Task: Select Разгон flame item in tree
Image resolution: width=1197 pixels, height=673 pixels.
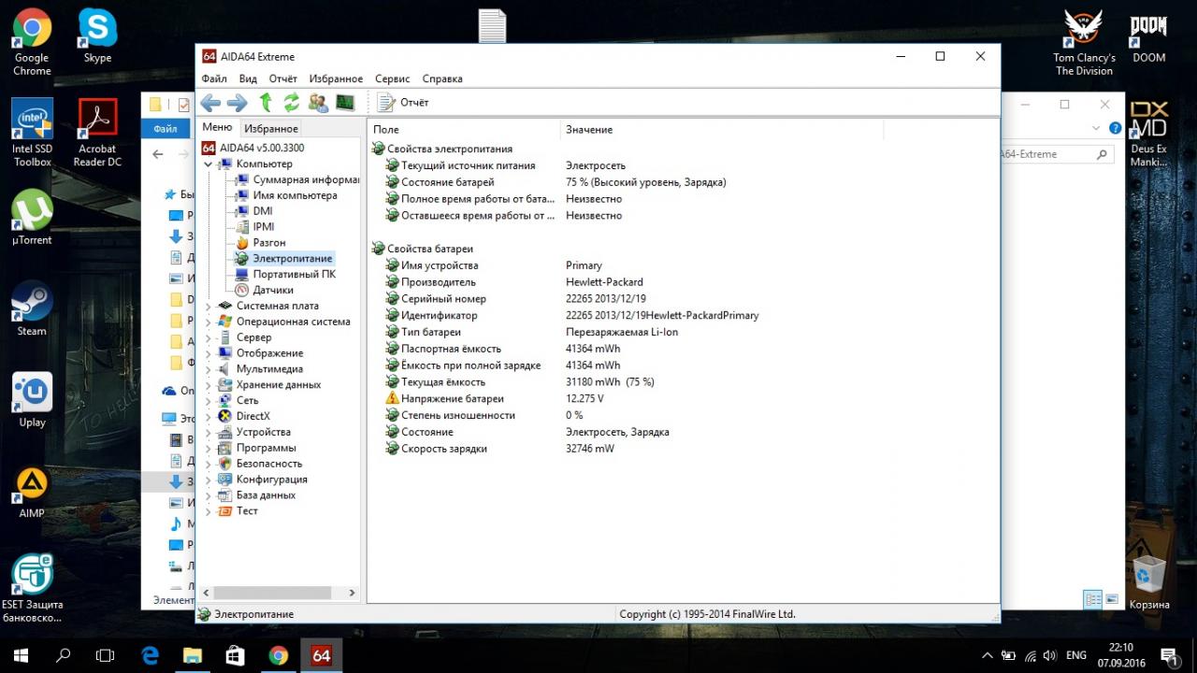Action: pyautogui.click(x=268, y=242)
